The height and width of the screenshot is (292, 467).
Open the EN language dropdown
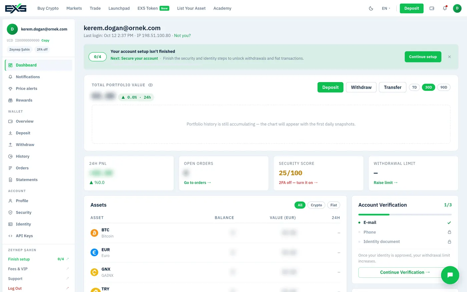tap(386, 8)
